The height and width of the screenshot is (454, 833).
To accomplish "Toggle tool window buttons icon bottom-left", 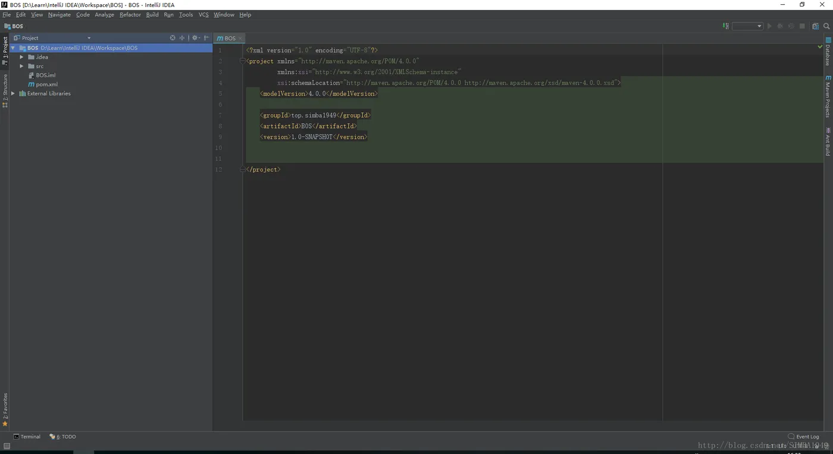I will (7, 446).
